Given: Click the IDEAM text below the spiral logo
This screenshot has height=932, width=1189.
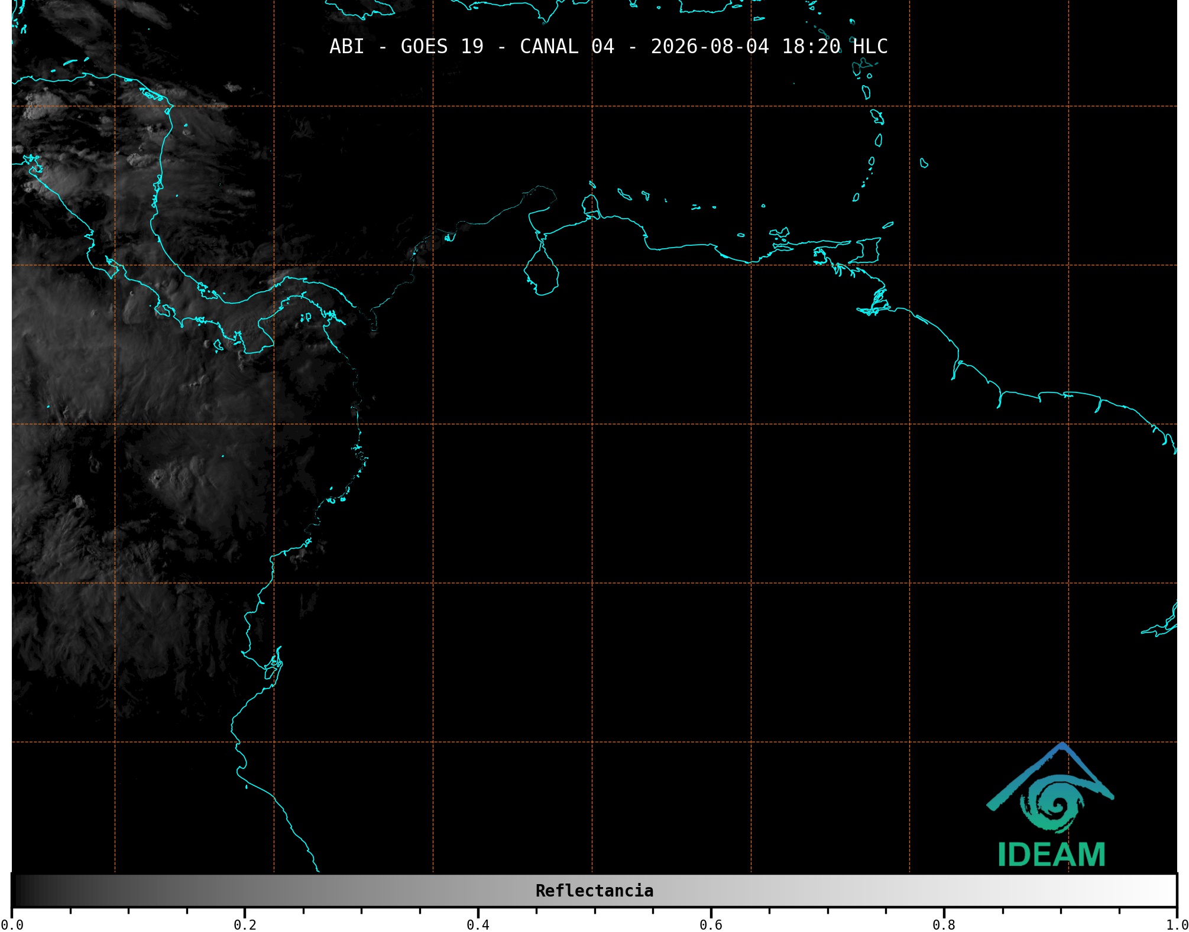Looking at the screenshot, I should click(1051, 855).
